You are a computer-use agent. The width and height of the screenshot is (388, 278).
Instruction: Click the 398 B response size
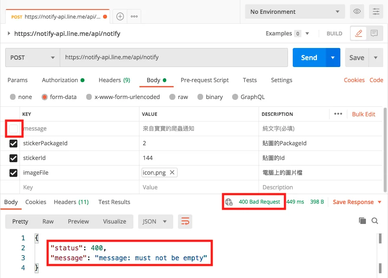click(317, 201)
